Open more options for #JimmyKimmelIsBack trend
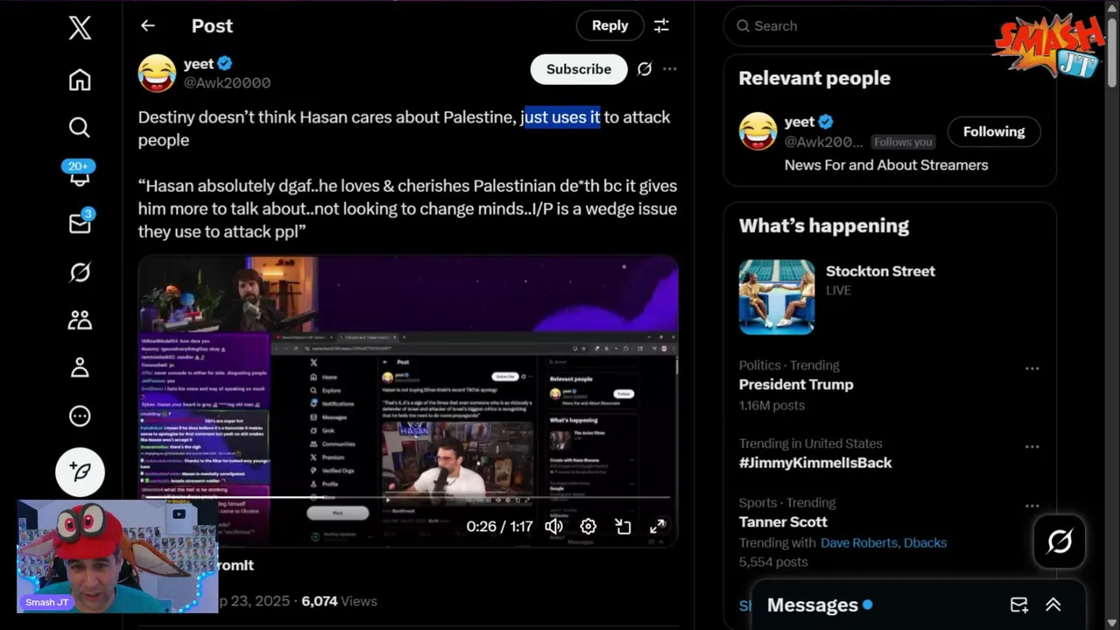 click(x=1032, y=446)
